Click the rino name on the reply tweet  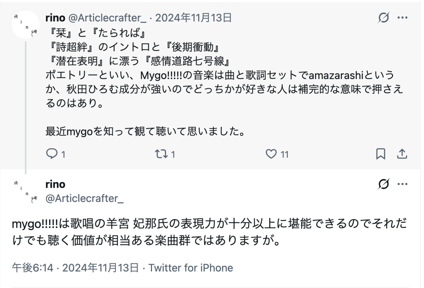55,184
